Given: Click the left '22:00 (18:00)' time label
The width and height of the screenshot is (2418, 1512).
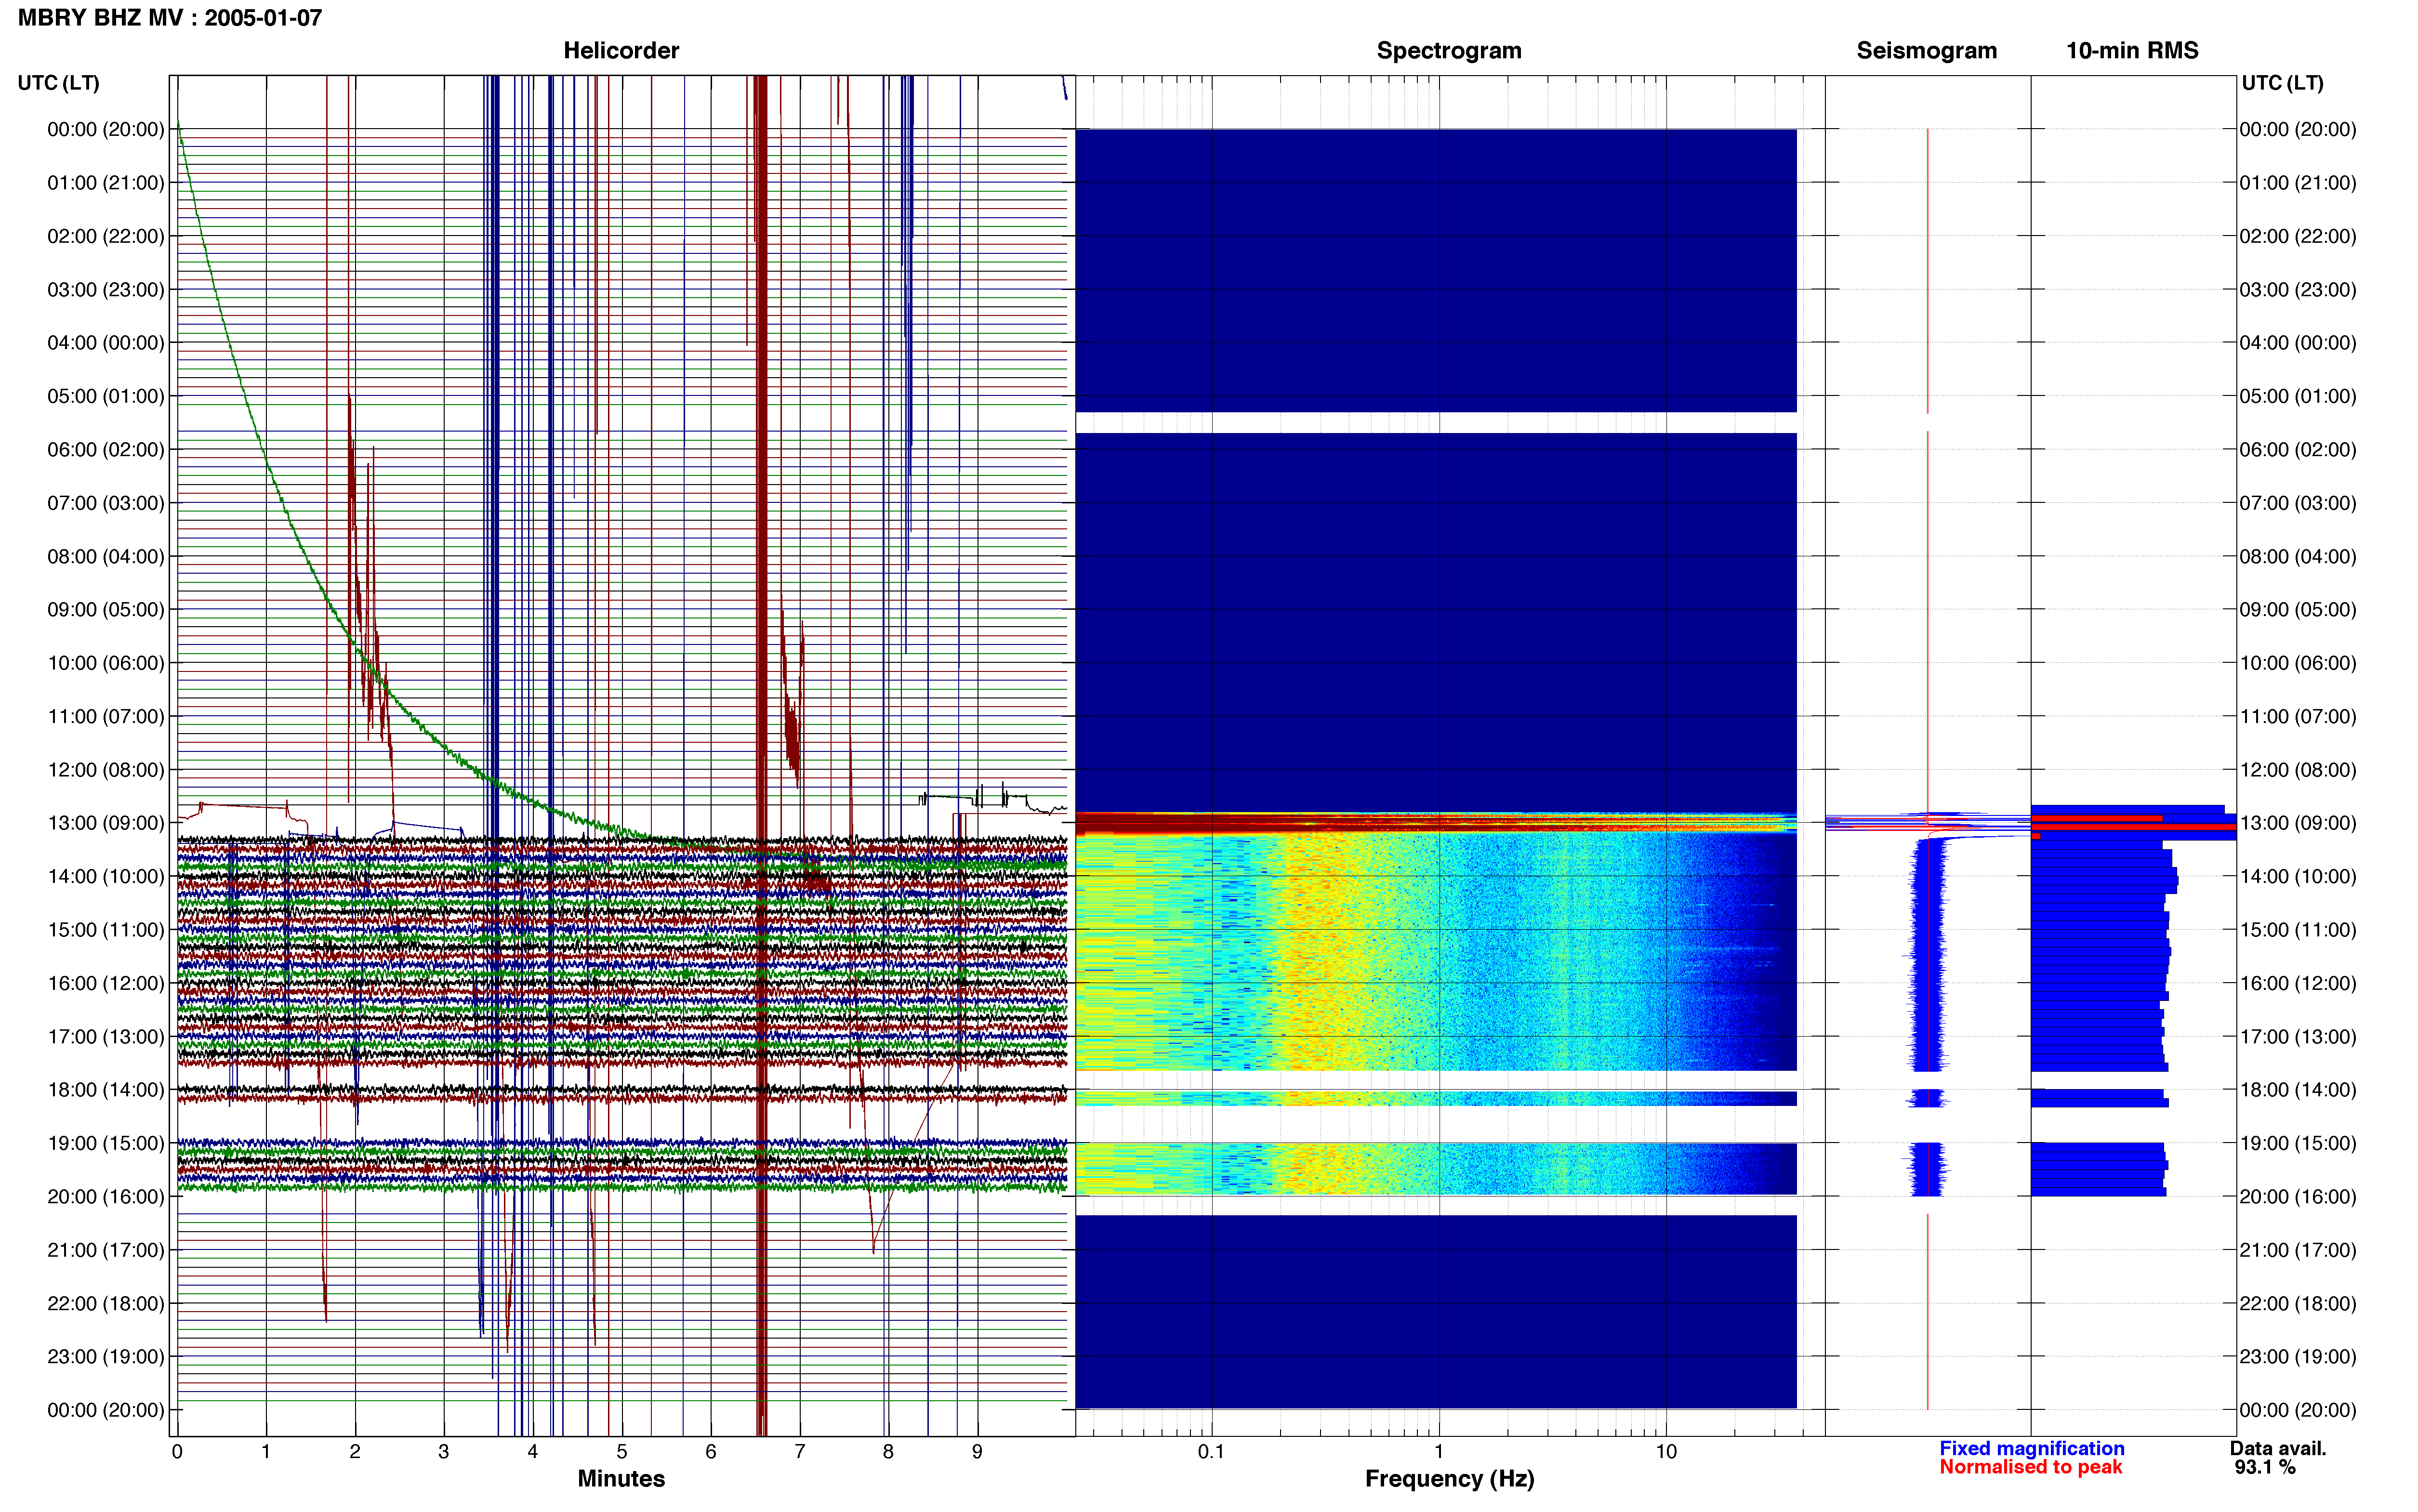Looking at the screenshot, I should [x=106, y=1303].
